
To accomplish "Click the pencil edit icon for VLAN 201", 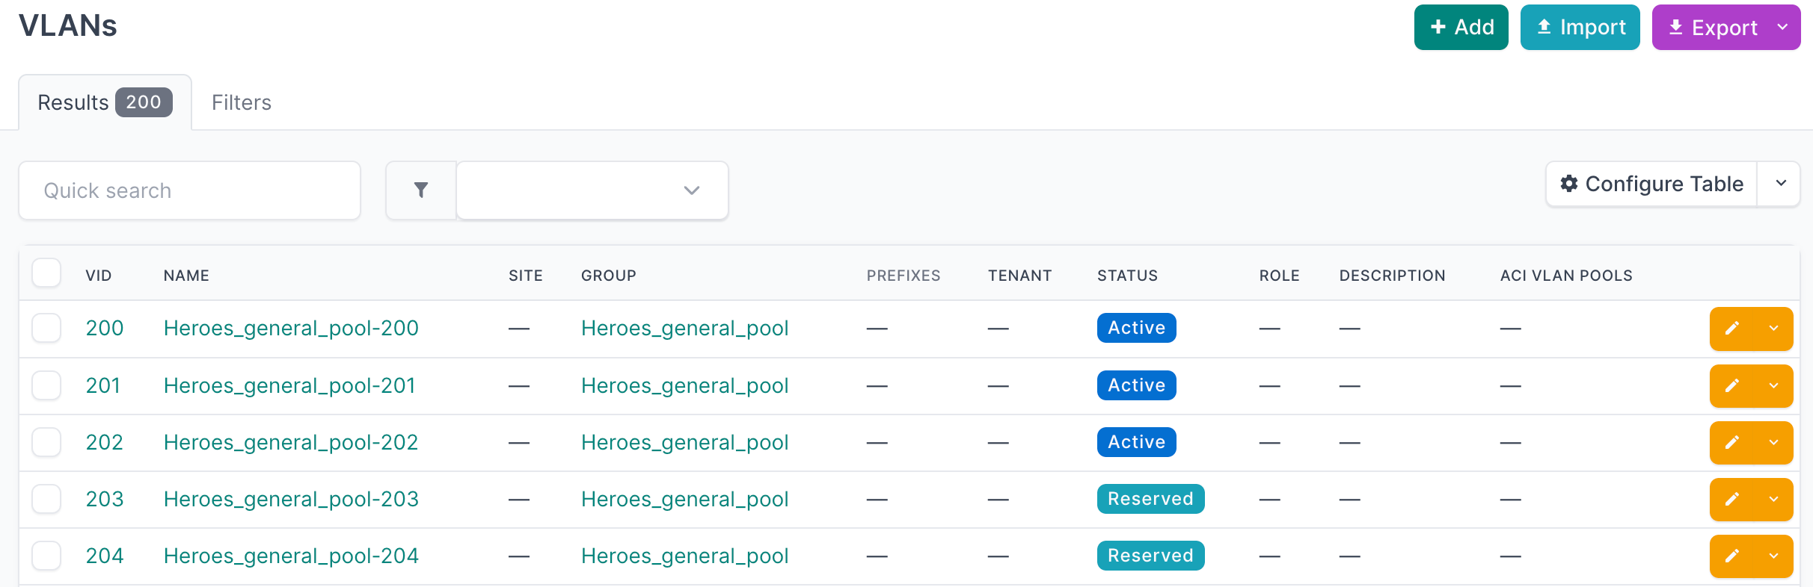I will coord(1732,386).
